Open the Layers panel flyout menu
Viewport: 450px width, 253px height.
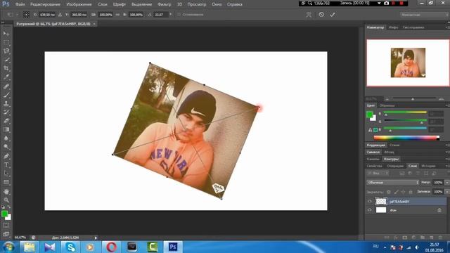(447, 166)
